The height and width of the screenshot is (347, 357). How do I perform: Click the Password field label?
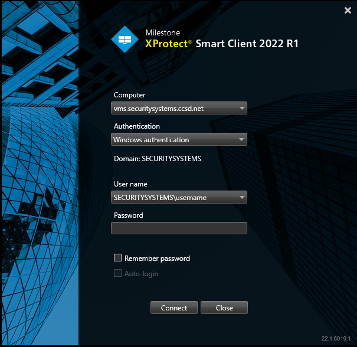point(129,215)
